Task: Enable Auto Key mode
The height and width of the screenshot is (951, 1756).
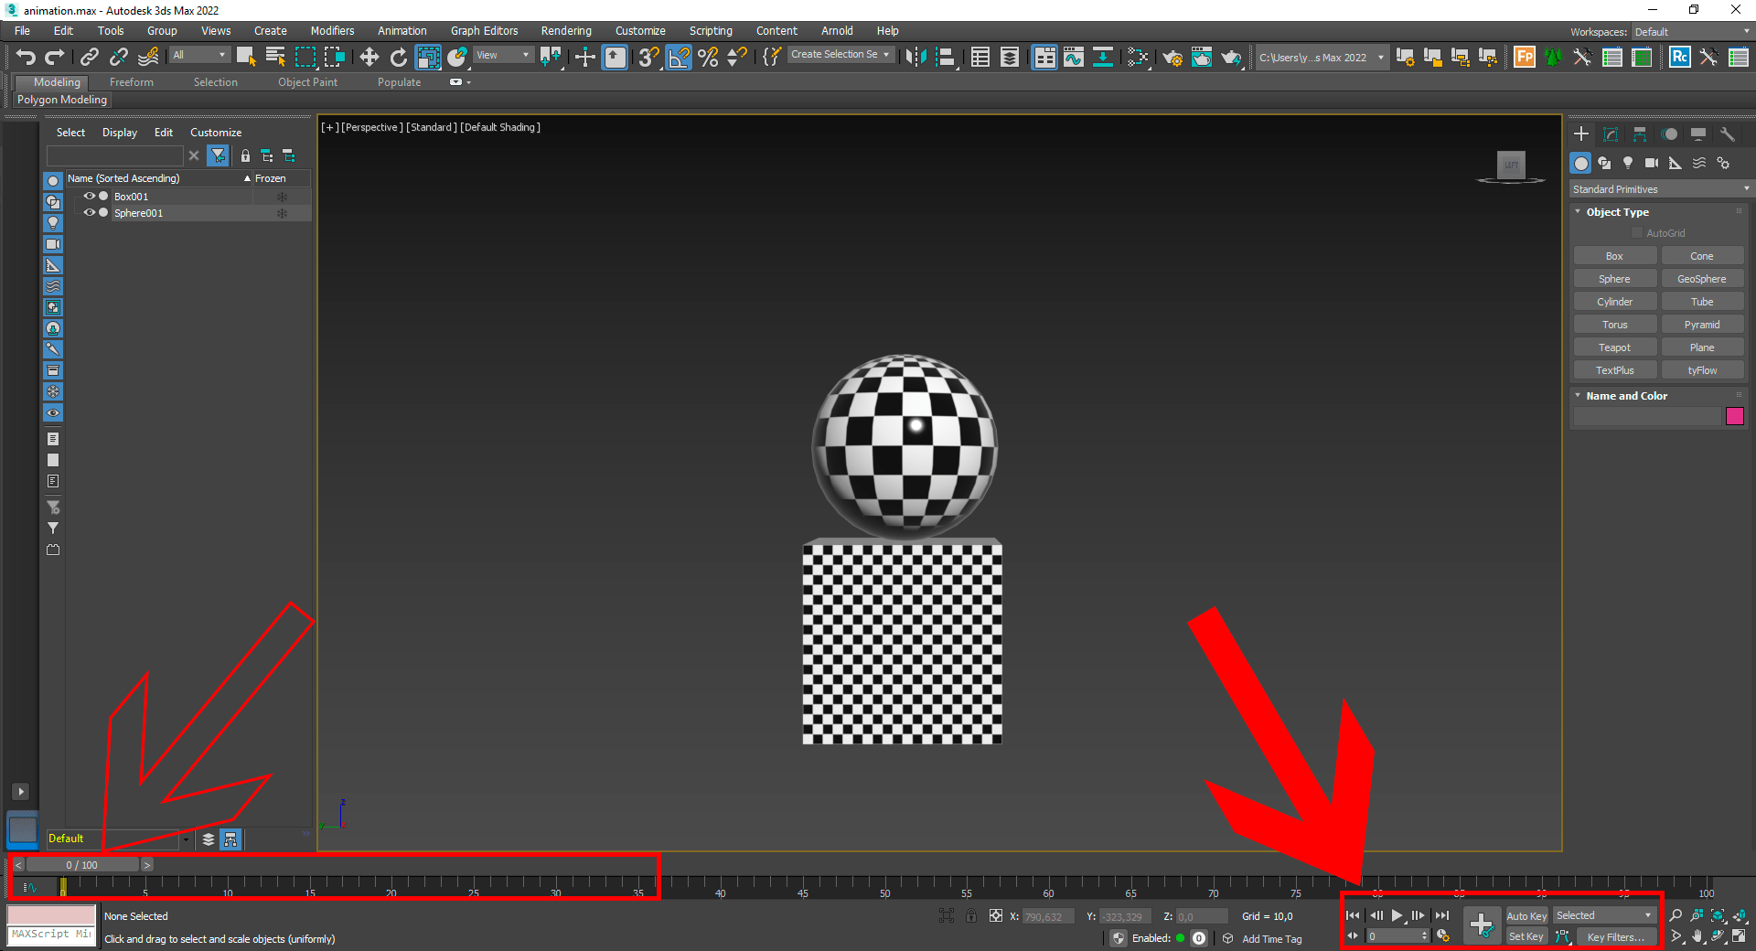Action: tap(1526, 915)
